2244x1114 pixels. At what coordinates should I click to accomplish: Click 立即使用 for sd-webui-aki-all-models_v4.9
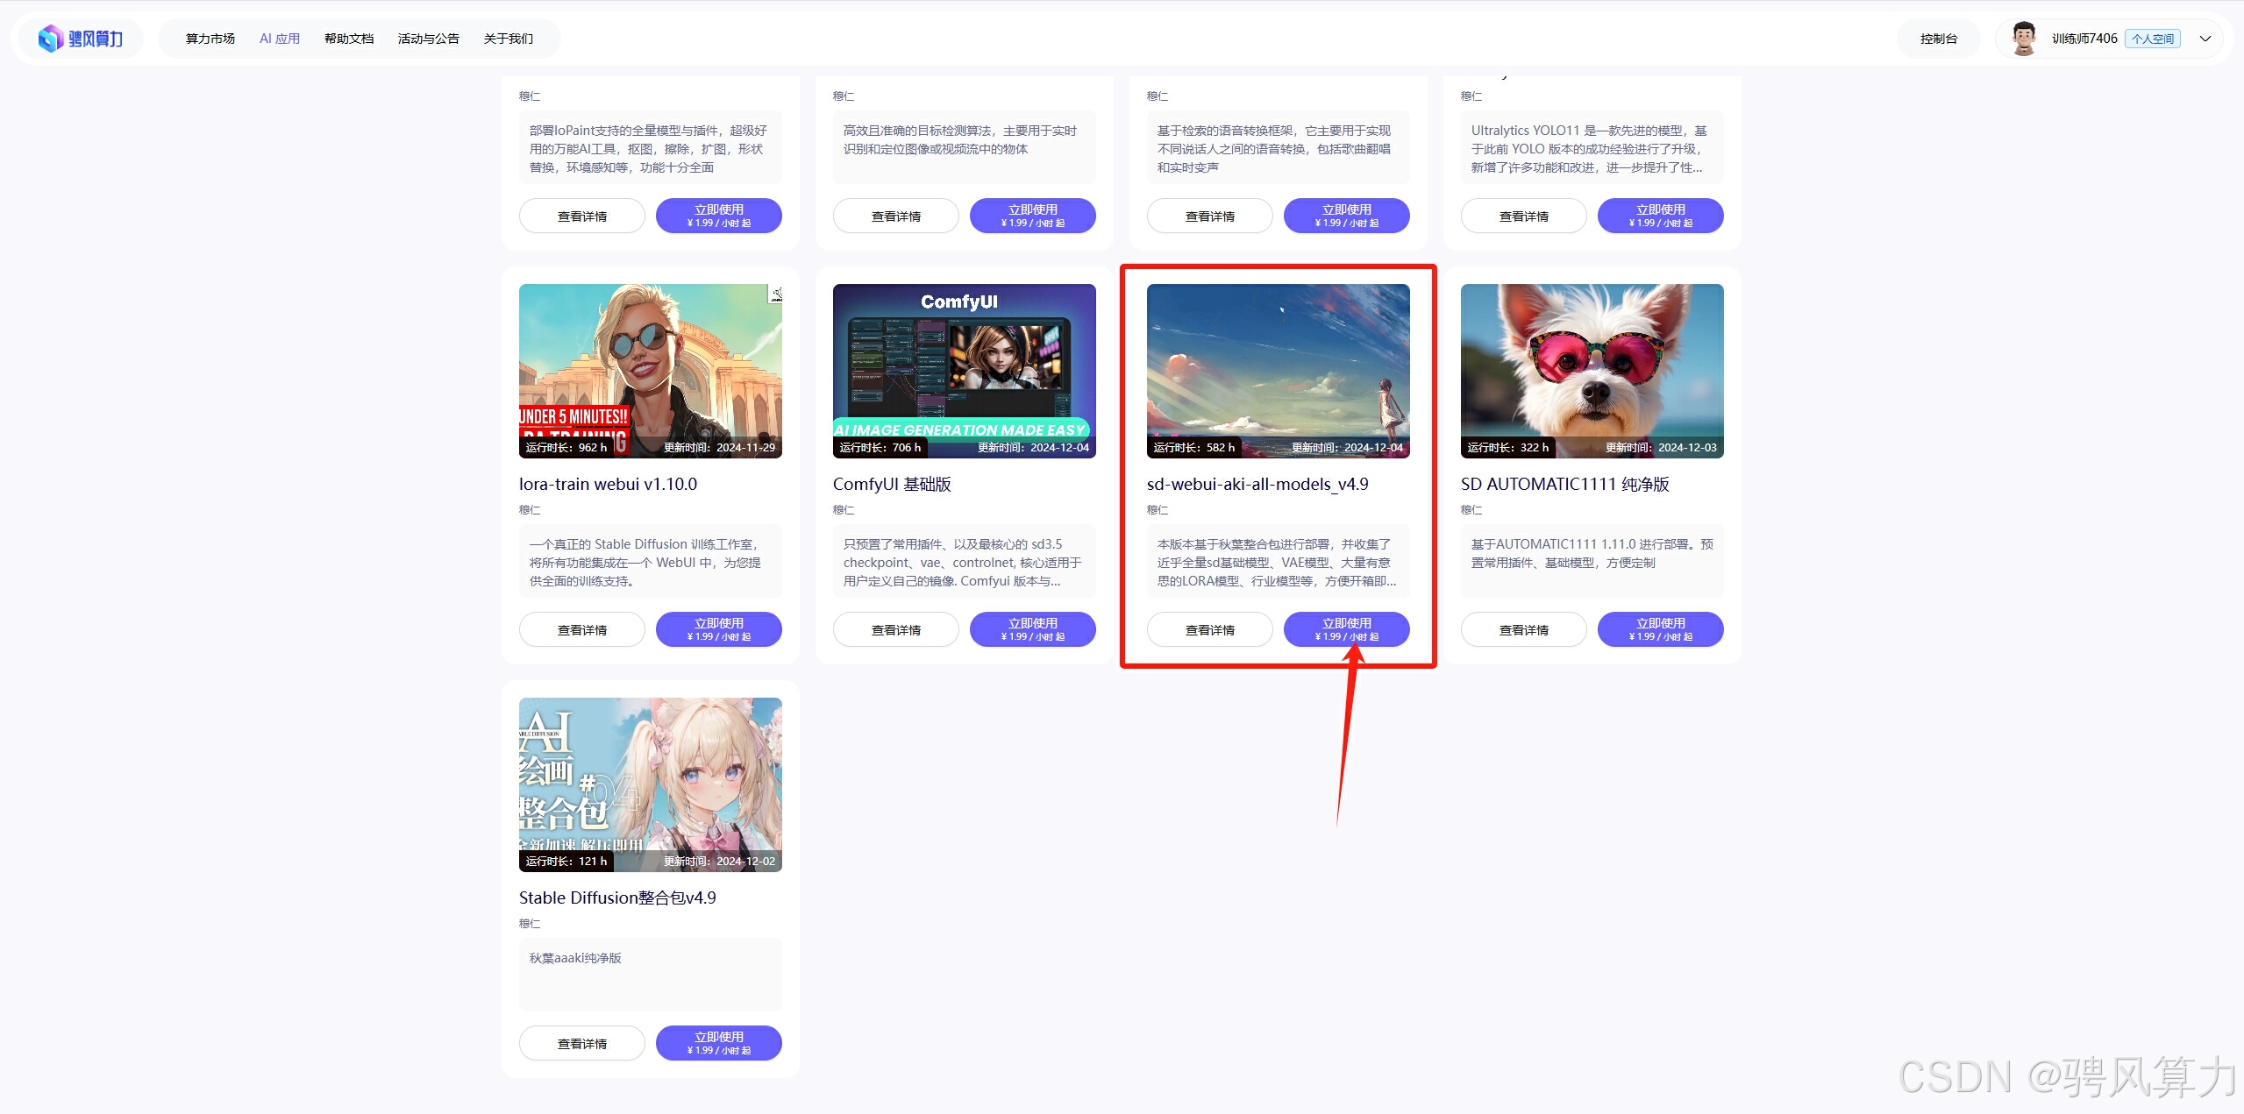1346,628
